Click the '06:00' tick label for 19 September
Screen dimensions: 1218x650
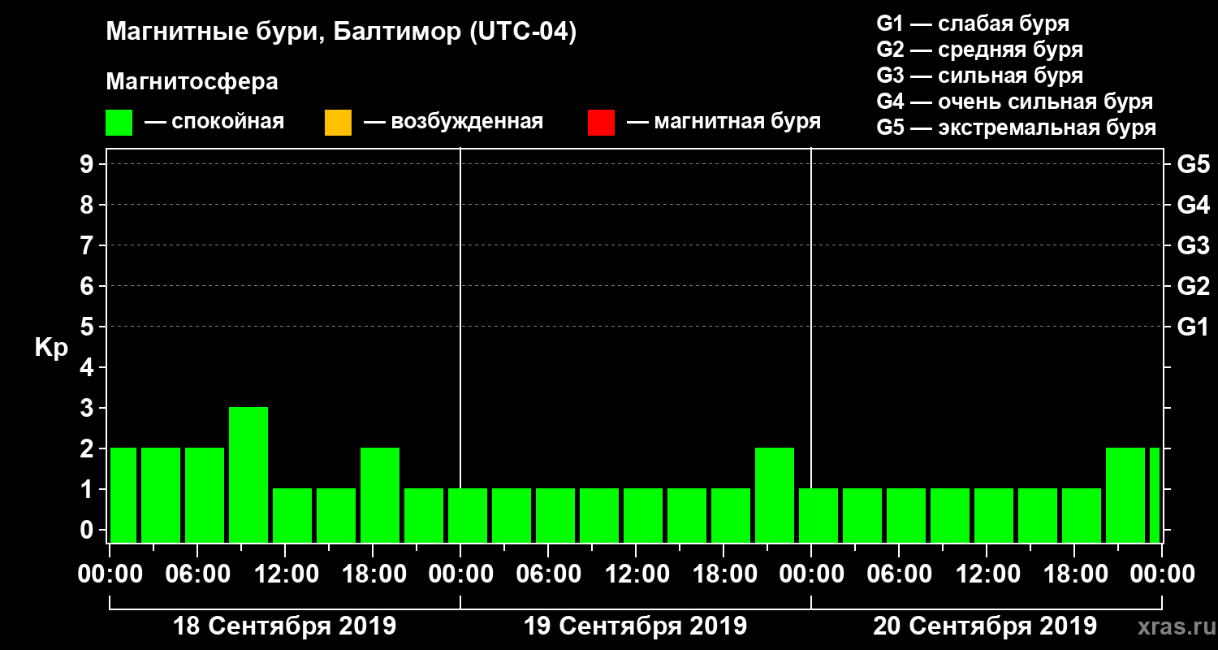click(x=548, y=574)
